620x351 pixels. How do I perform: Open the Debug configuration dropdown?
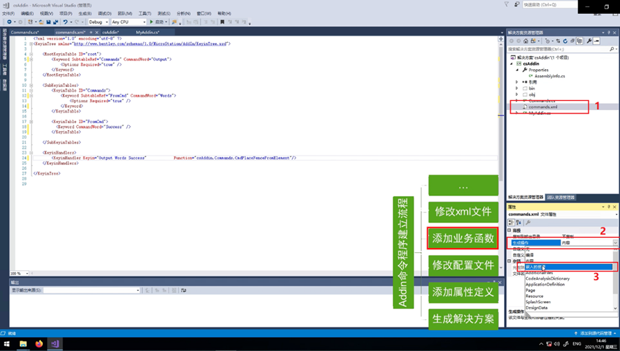coord(107,21)
